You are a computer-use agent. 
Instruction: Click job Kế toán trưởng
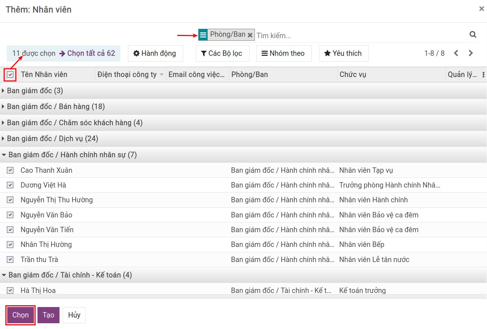362,290
